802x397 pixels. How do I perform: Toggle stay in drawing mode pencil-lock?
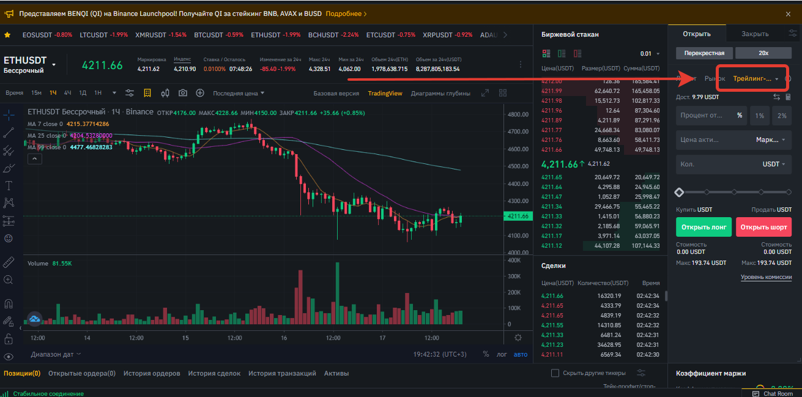9,321
